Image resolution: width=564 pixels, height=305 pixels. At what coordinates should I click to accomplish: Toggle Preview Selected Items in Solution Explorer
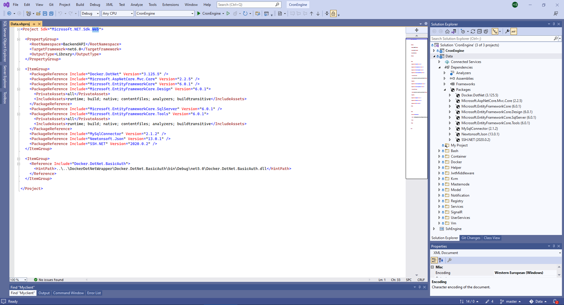(514, 31)
